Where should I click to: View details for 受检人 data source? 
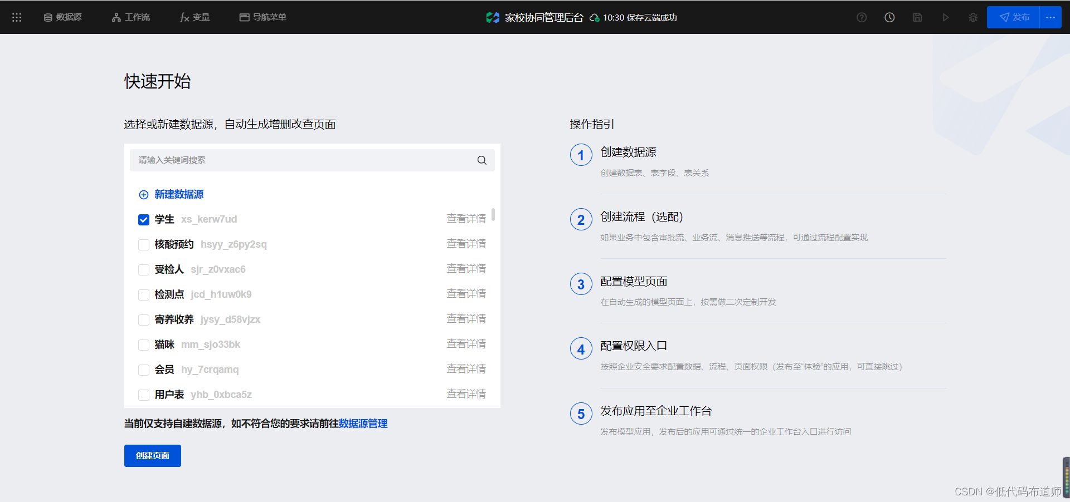(466, 269)
